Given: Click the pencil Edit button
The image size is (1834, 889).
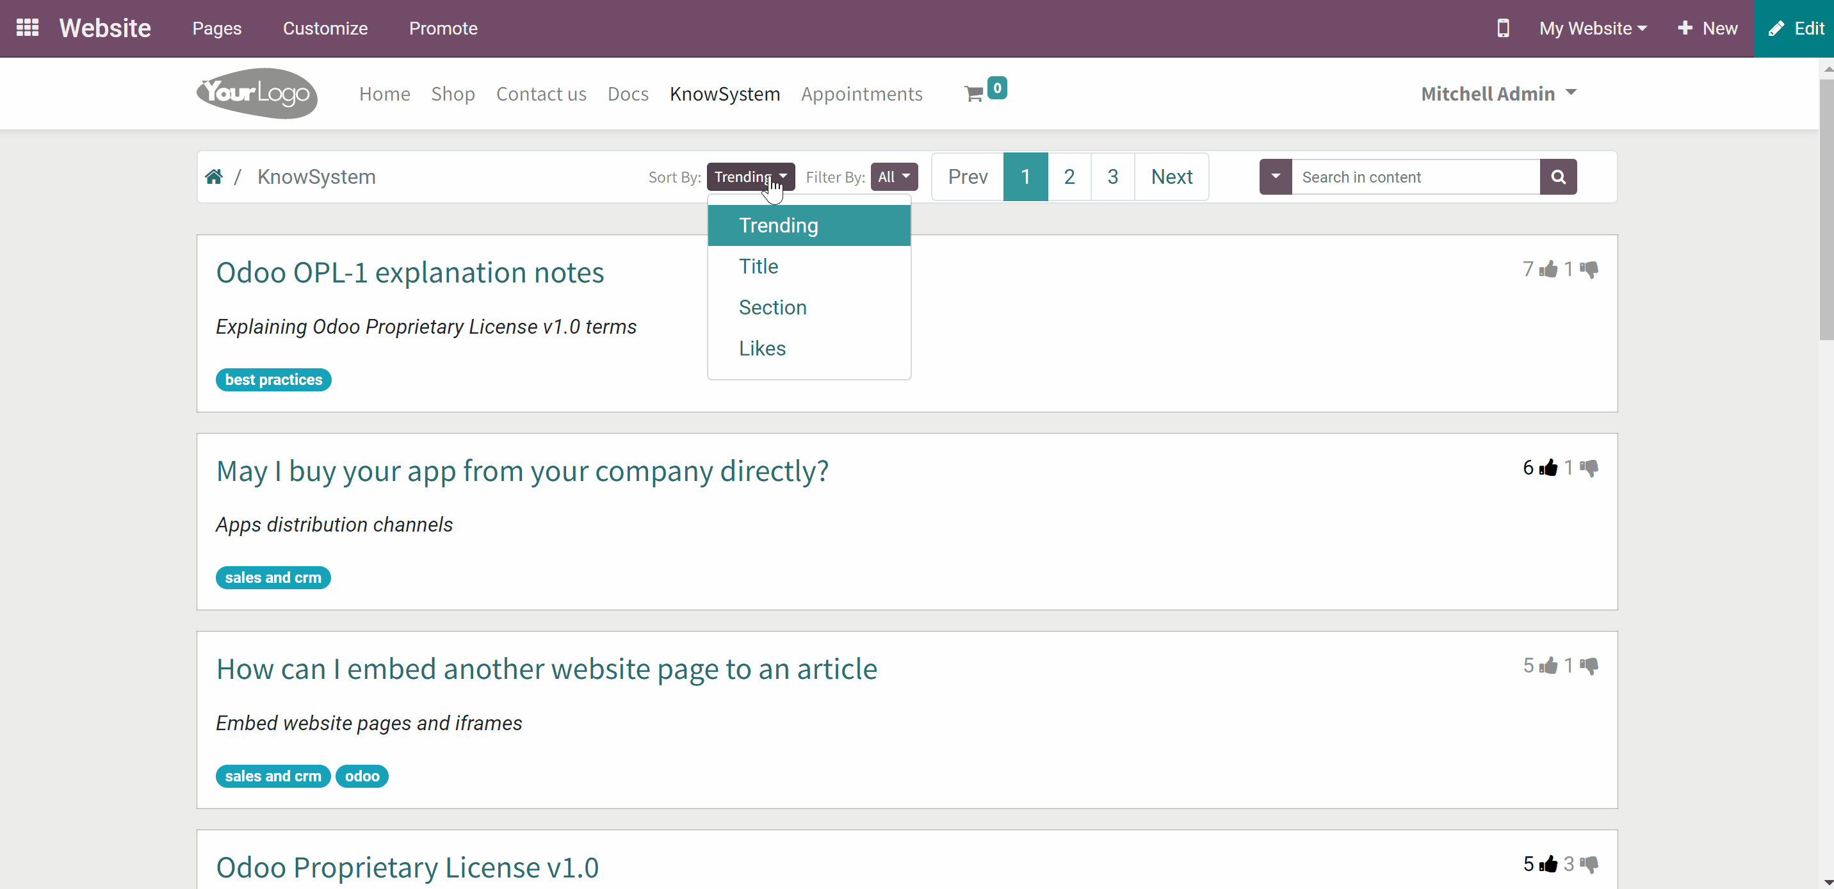Looking at the screenshot, I should pyautogui.click(x=1794, y=28).
